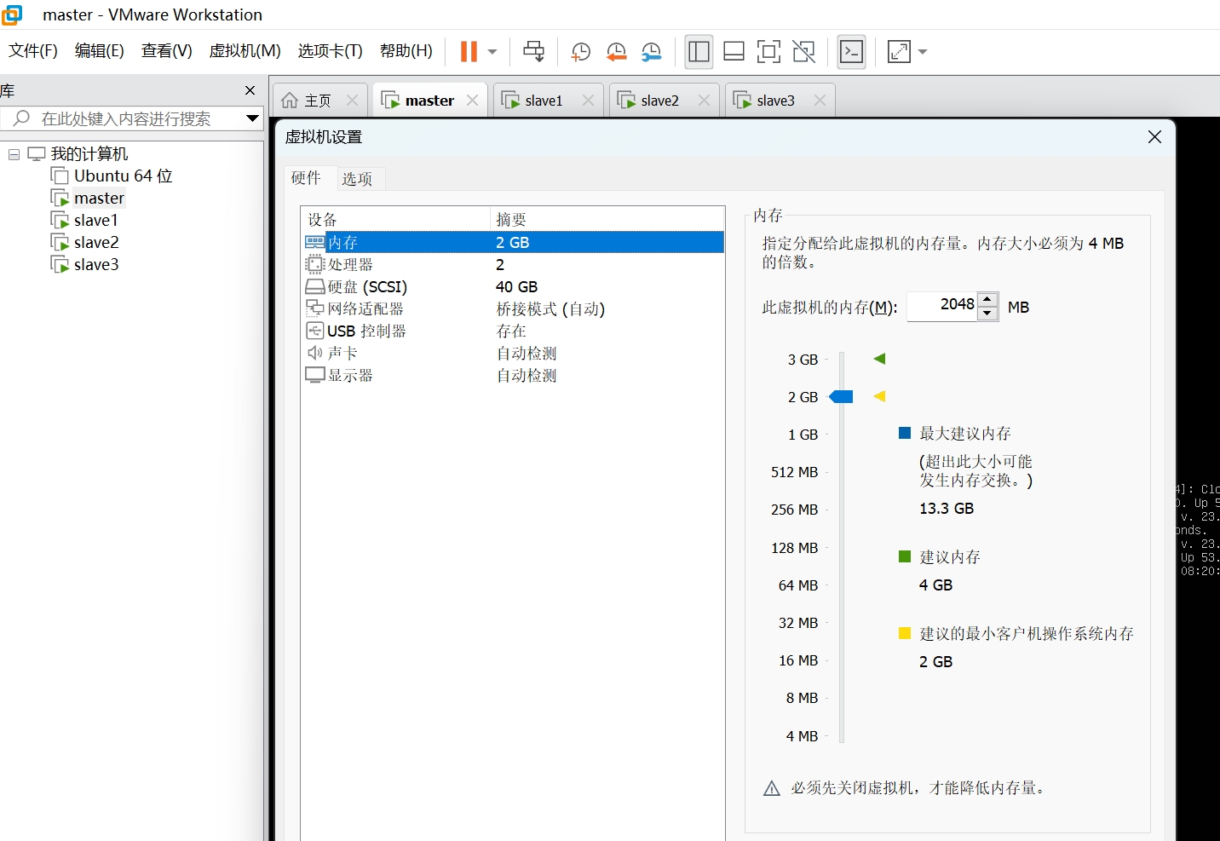Click the library search input field
The height and width of the screenshot is (841, 1220).
[126, 118]
